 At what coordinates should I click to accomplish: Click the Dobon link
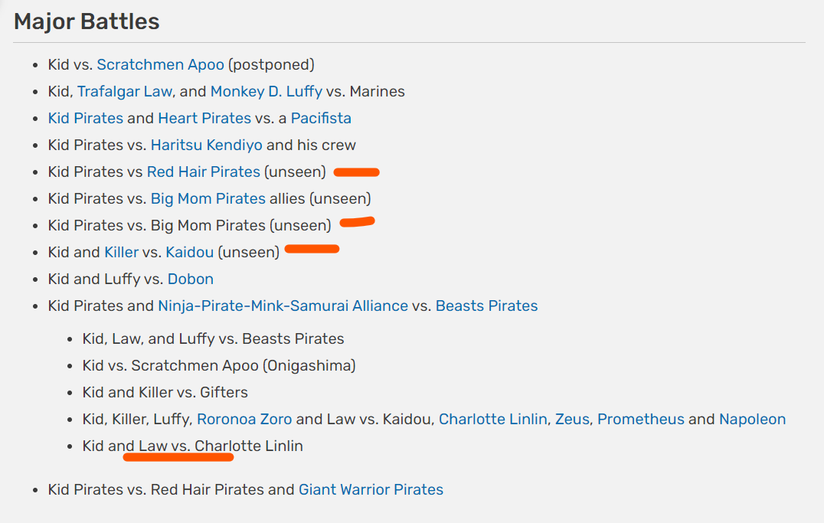(x=190, y=279)
